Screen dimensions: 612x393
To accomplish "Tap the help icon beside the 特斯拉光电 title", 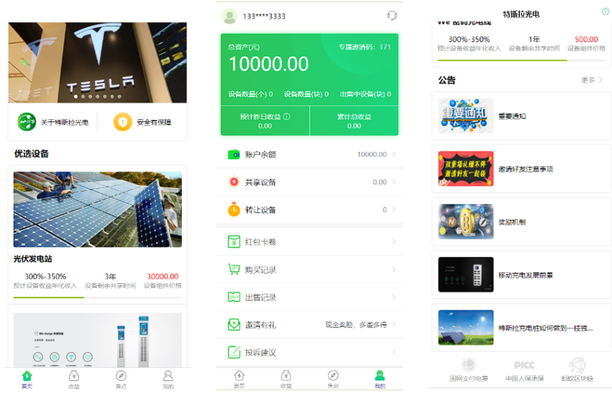I will click(606, 11).
